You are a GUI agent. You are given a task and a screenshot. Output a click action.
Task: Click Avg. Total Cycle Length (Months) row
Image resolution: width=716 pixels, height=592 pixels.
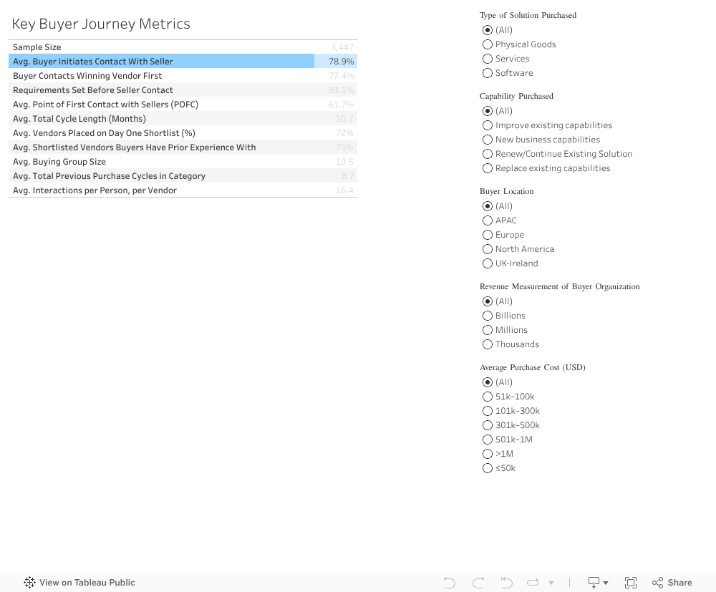[x=161, y=119]
